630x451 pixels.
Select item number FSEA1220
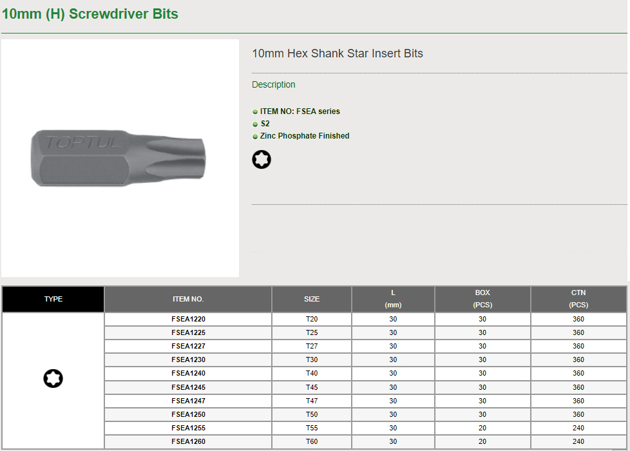point(188,319)
